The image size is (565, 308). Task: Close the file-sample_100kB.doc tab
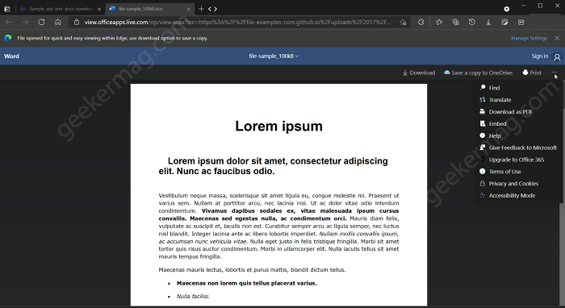pos(188,9)
